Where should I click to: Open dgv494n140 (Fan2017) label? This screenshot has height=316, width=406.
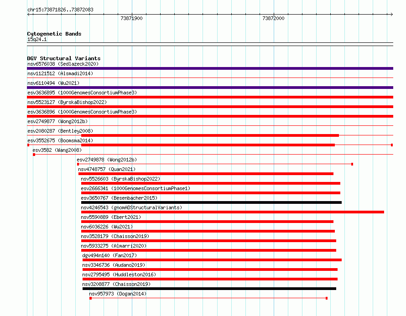click(x=109, y=255)
